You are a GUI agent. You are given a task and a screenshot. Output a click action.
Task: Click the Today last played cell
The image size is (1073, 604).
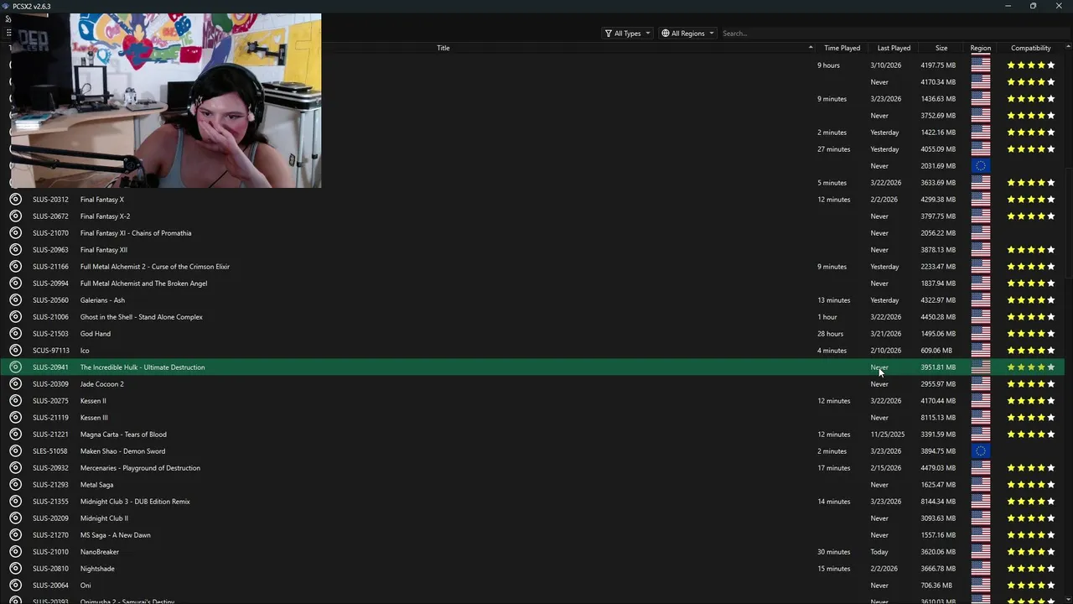pos(879,552)
